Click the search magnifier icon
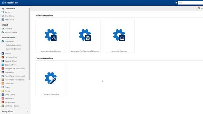This screenshot has width=203, height=114. tap(176, 3)
